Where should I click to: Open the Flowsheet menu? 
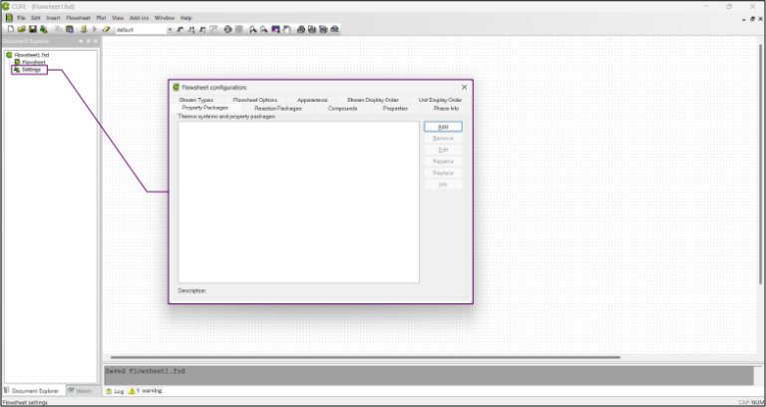78,18
